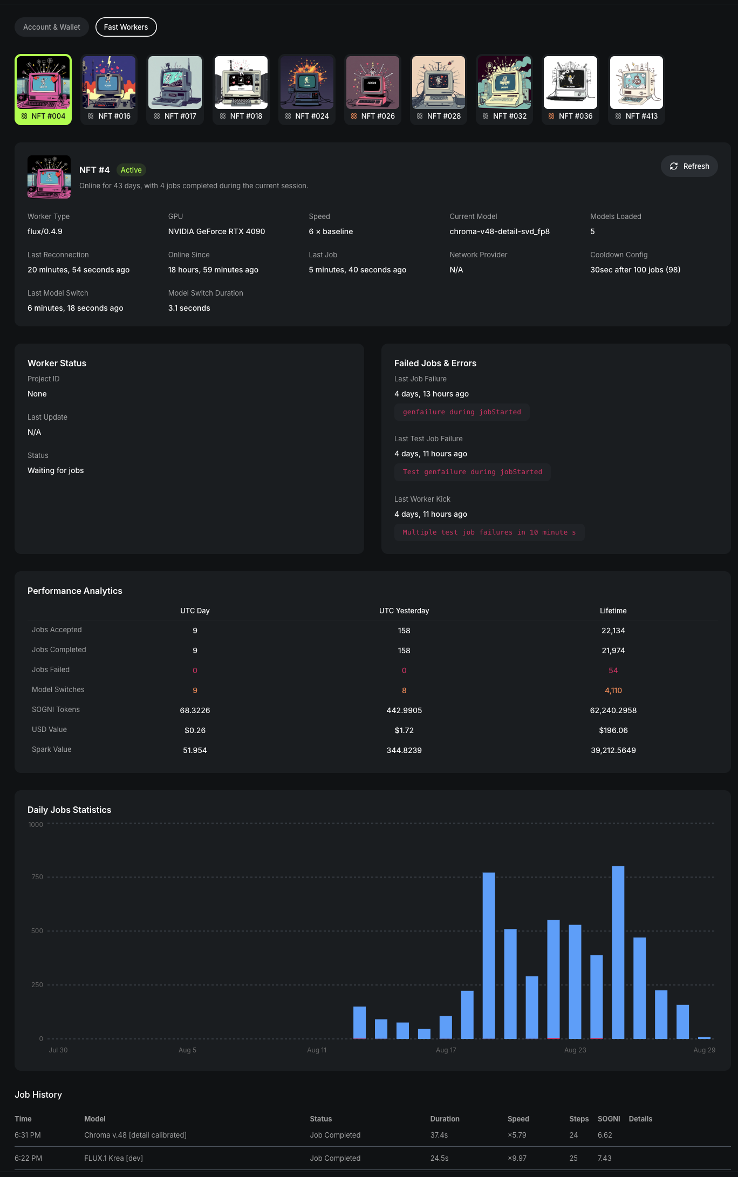Select the NFT #017 worker card
Viewport: 738px width, 1177px height.
[x=175, y=89]
